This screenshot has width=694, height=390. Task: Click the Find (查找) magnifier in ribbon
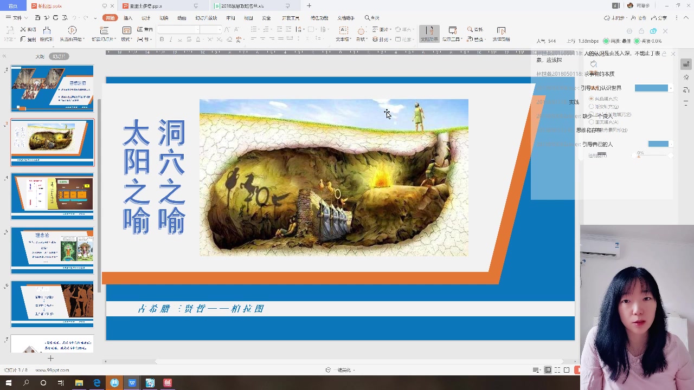point(470,29)
